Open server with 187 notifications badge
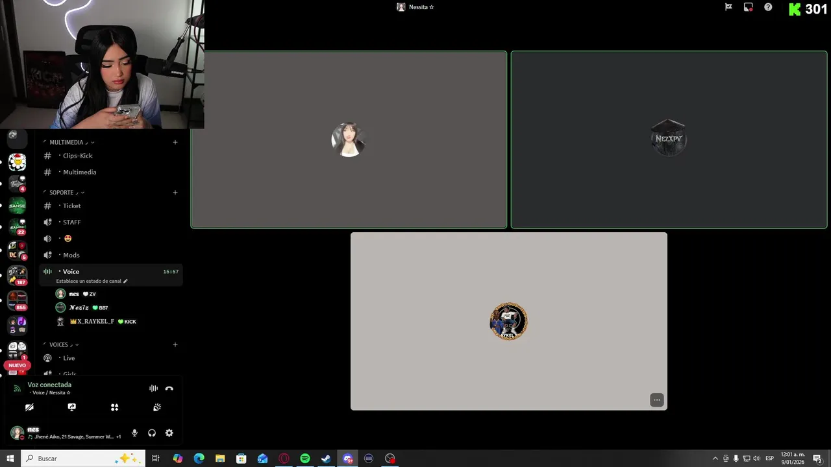This screenshot has width=831, height=467. click(18, 275)
